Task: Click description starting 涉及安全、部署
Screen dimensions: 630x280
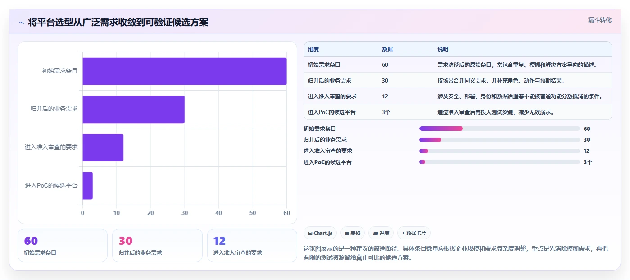Action: pyautogui.click(x=520, y=96)
